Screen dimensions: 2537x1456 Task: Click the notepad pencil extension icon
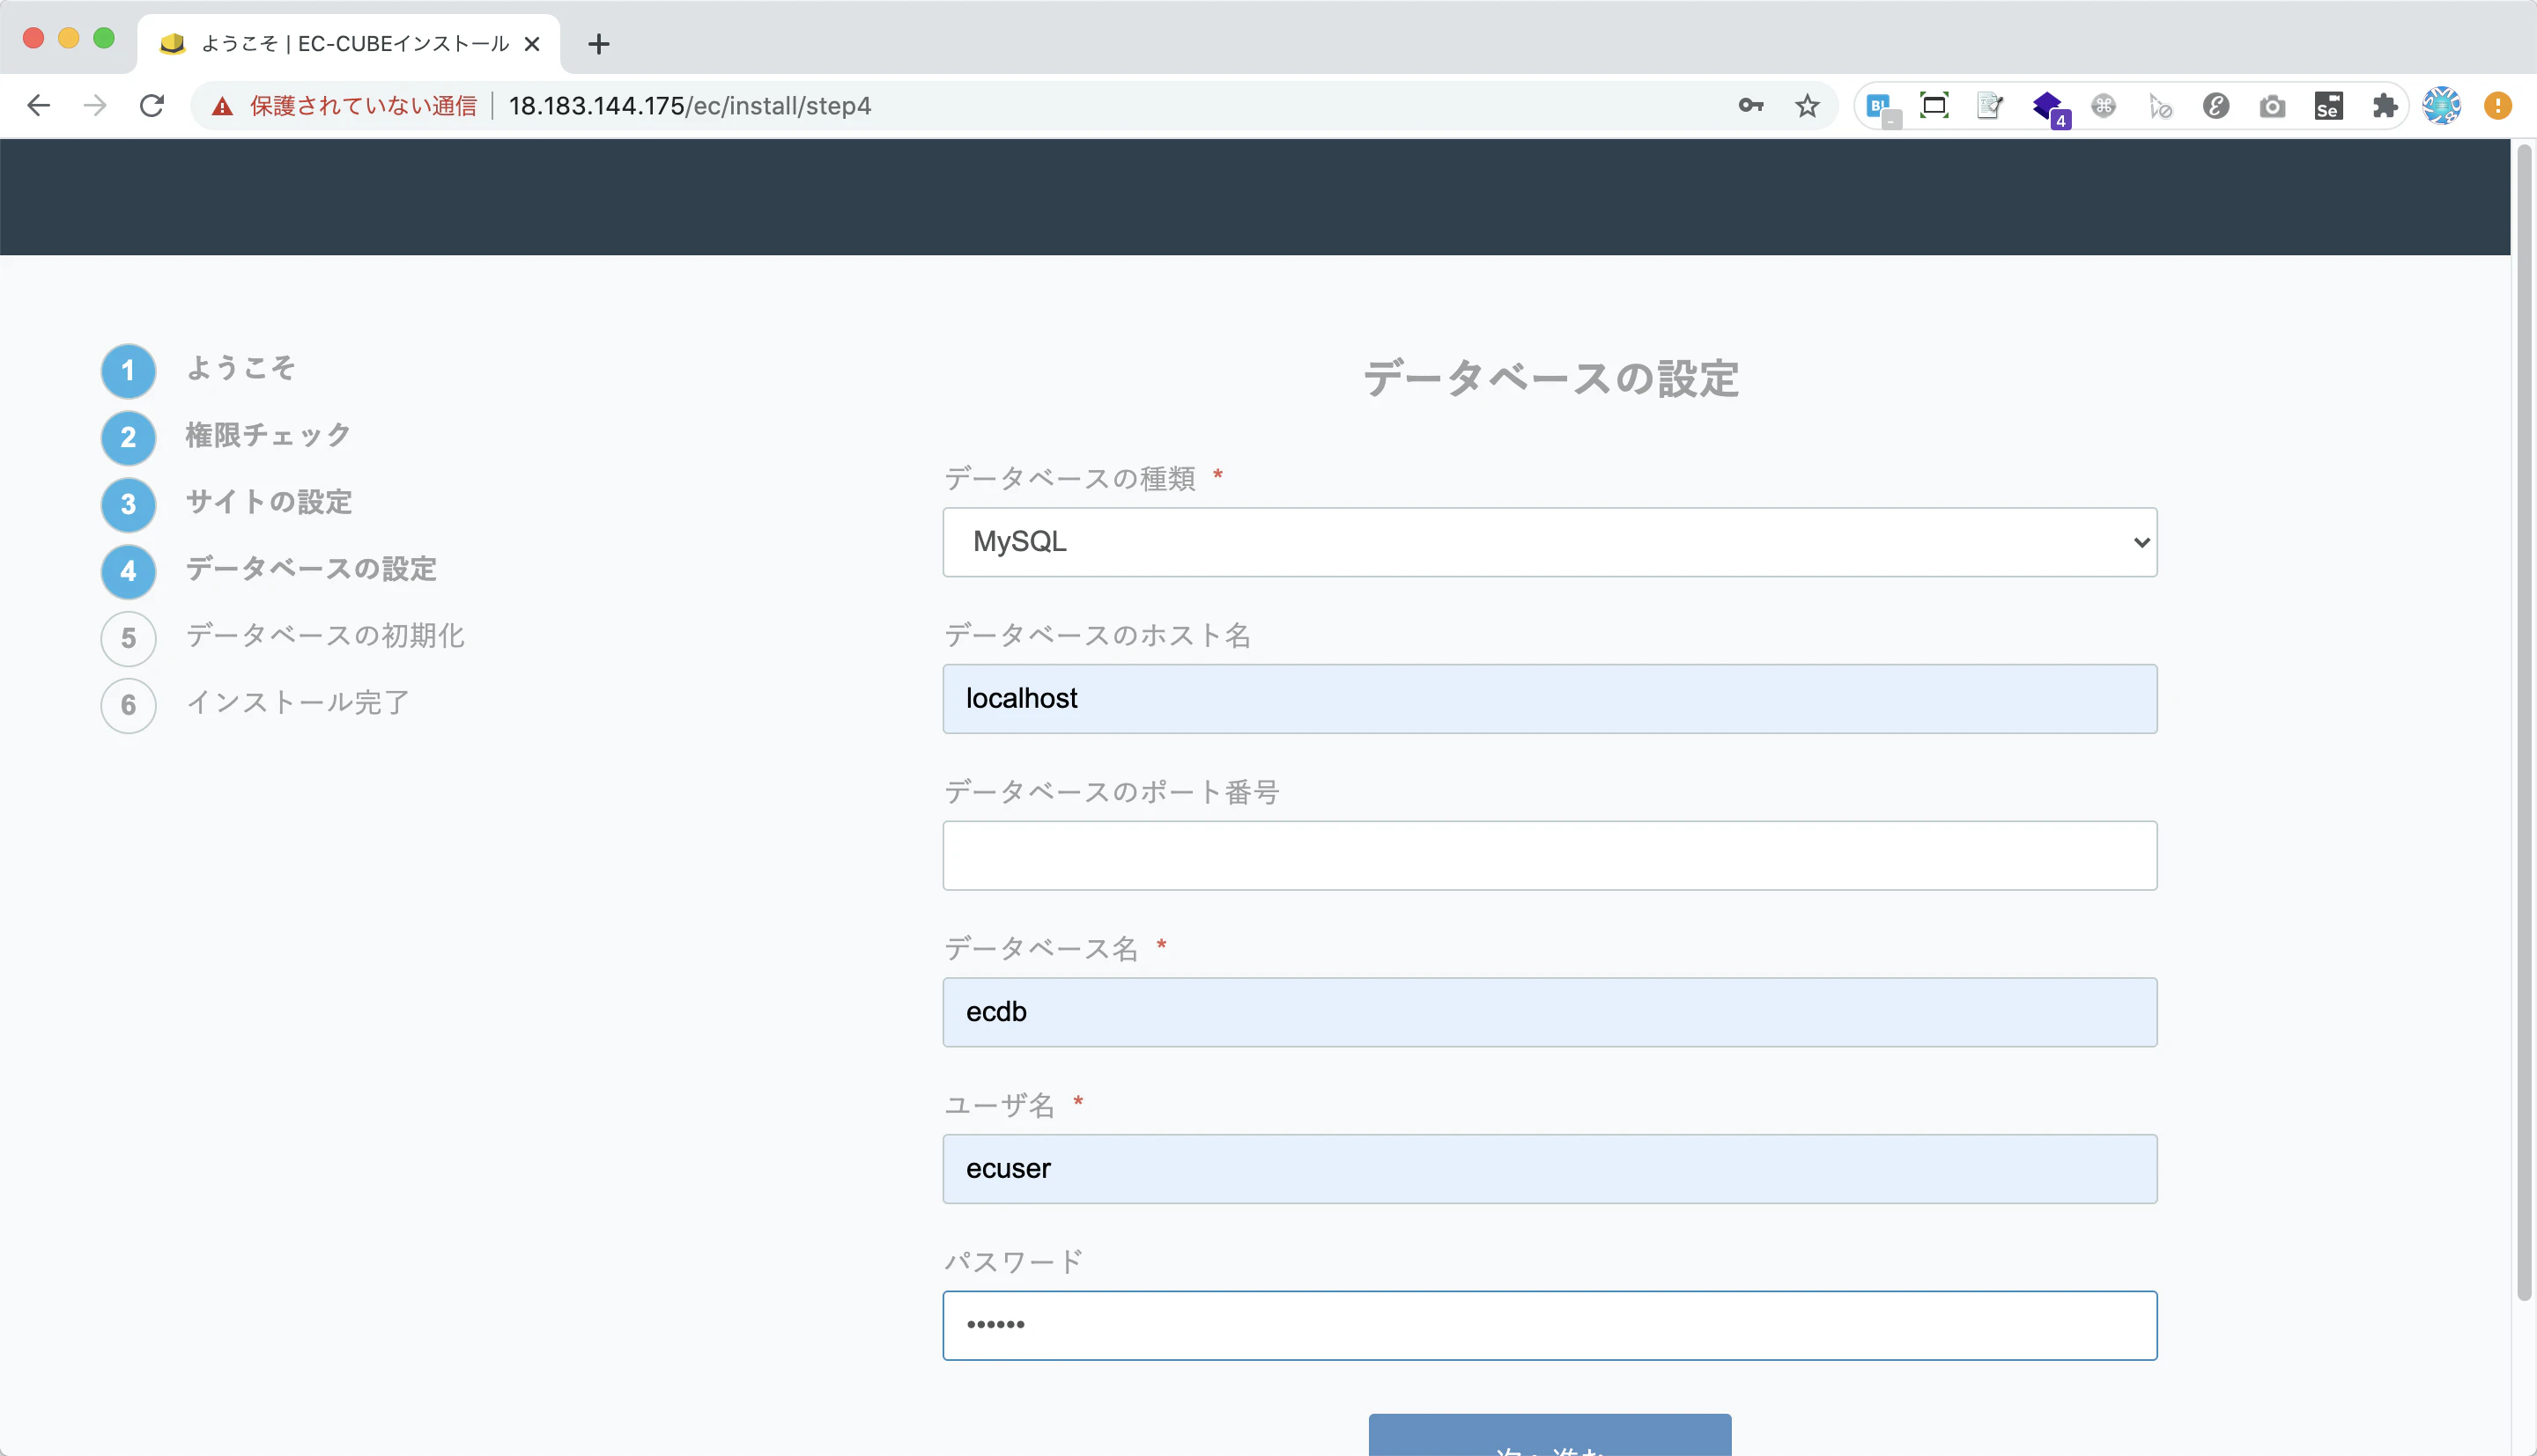tap(1990, 105)
